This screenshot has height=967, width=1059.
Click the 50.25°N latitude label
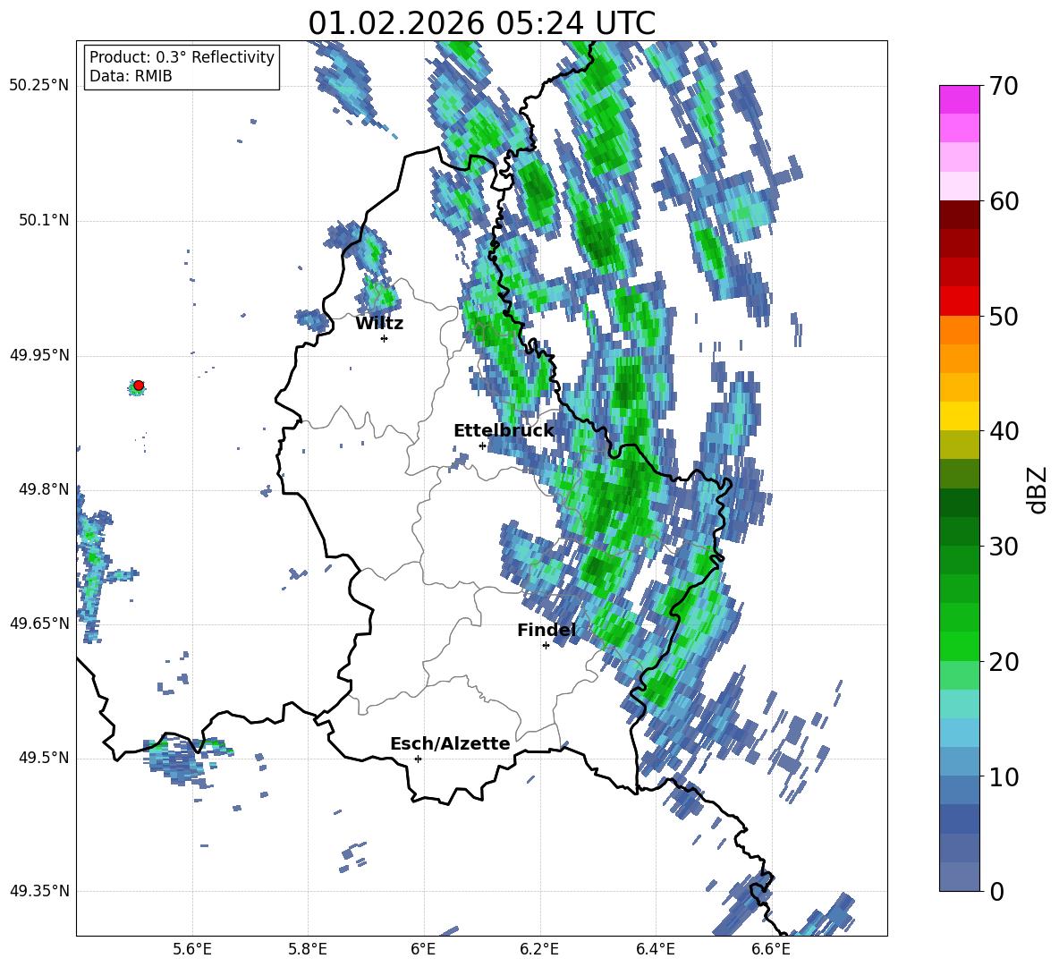click(39, 86)
